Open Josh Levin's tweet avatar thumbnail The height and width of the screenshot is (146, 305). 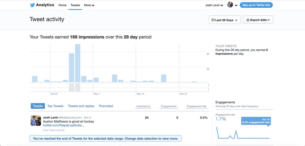point(36,120)
